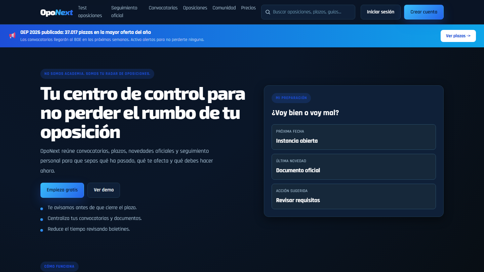Go to Oposiciones section
This screenshot has height=272, width=484.
195,8
